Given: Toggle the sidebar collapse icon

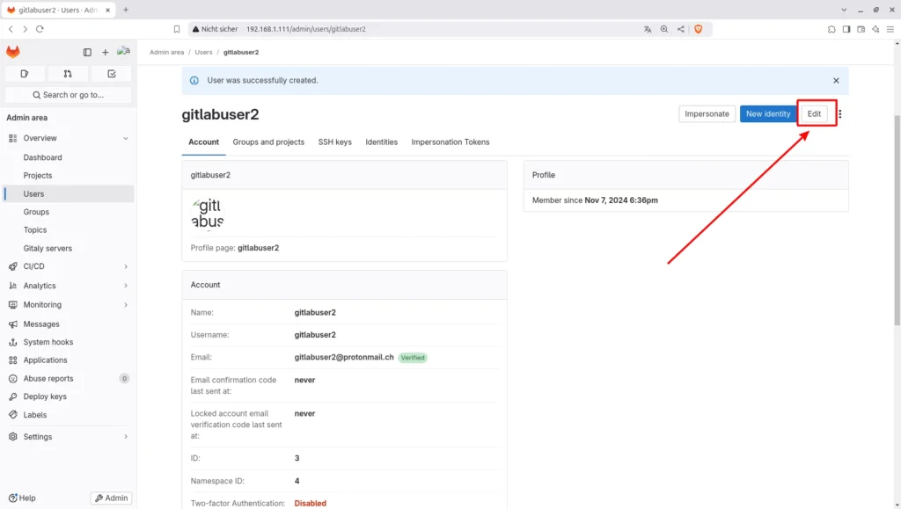Looking at the screenshot, I should tap(87, 53).
